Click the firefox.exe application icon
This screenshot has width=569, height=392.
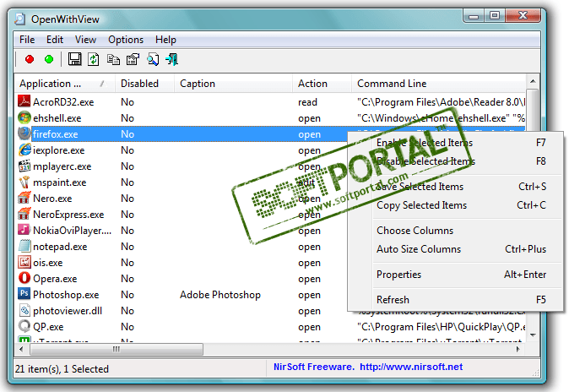[24, 133]
